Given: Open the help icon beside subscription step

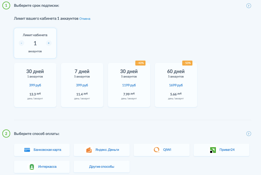Looking at the screenshot, I should [249, 5].
